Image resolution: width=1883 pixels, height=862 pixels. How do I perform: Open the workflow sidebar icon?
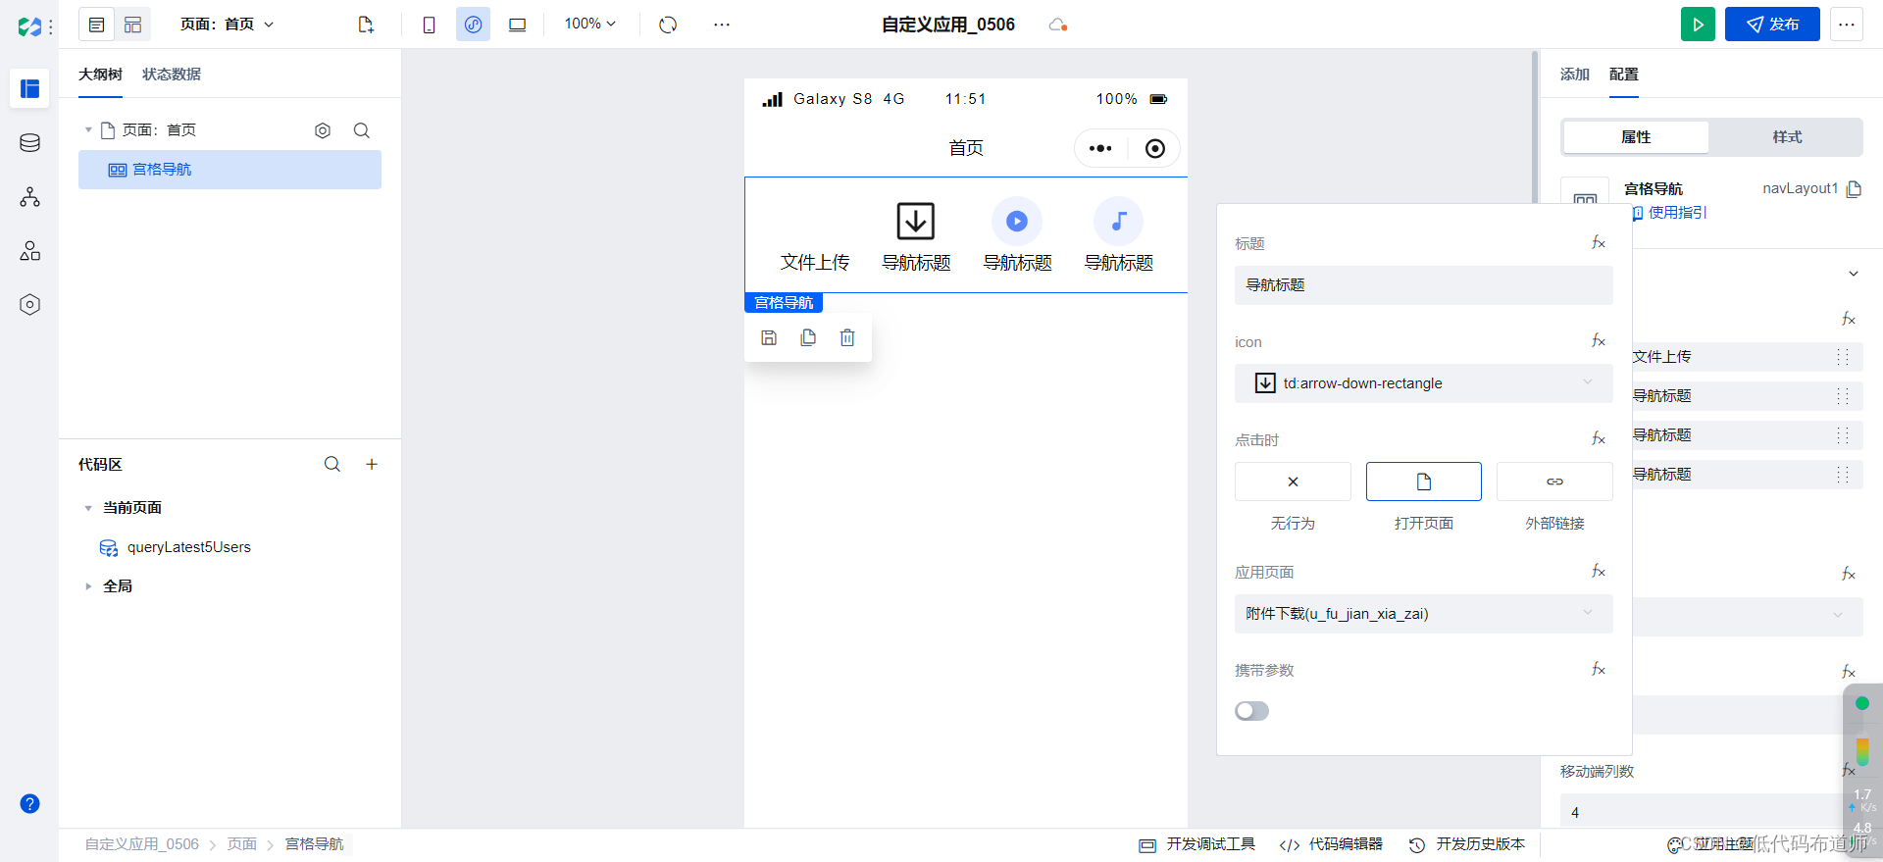[x=29, y=197]
